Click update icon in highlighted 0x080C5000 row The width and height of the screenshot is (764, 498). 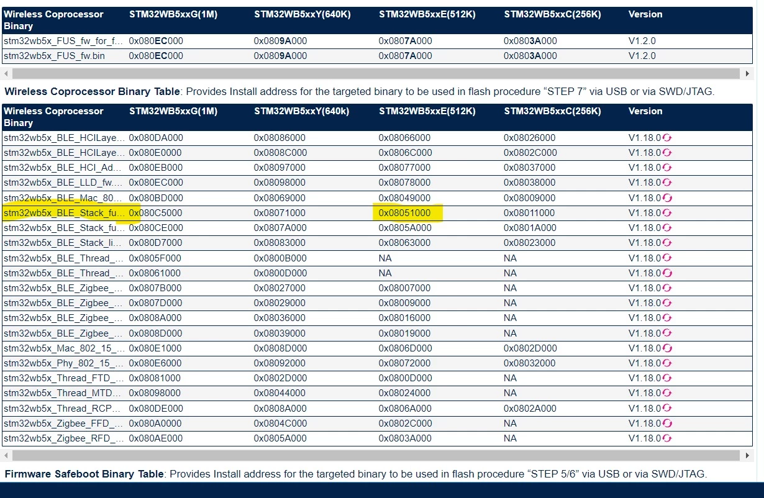[x=667, y=213]
